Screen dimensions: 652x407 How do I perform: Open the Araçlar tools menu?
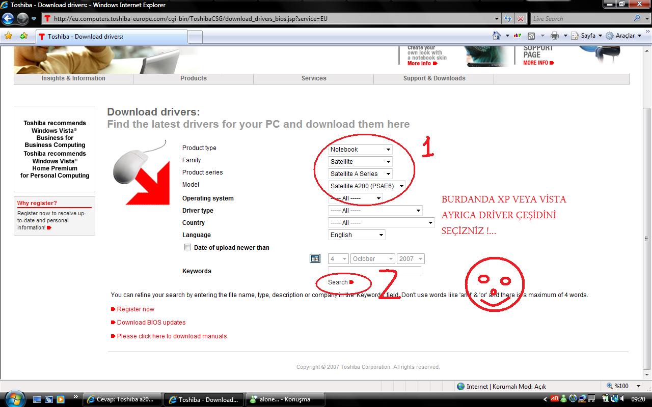click(624, 36)
